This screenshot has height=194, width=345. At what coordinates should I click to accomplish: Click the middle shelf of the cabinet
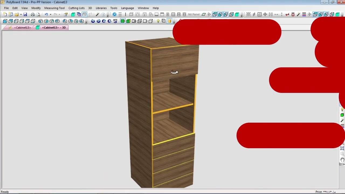(172, 104)
